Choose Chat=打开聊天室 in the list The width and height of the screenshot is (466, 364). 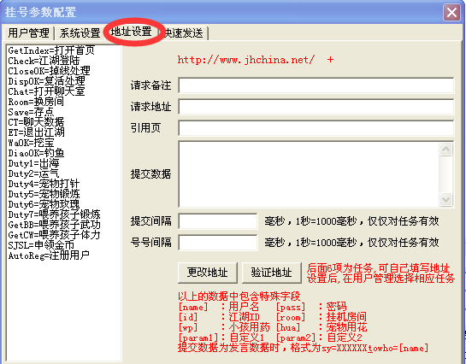[46, 91]
